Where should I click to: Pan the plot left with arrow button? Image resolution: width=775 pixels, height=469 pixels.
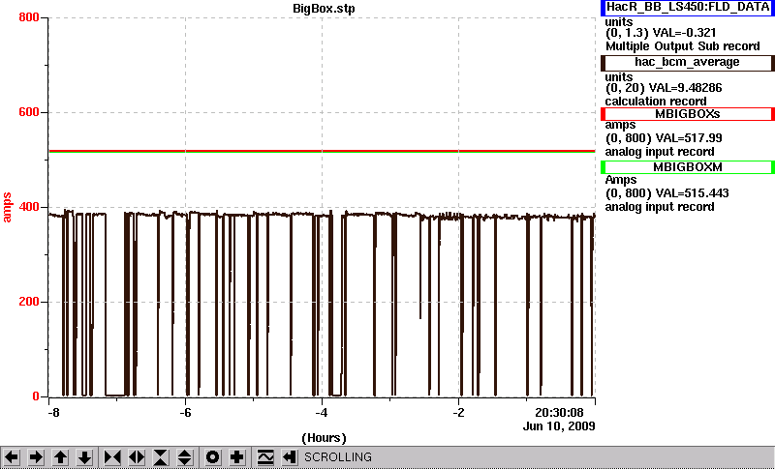click(x=12, y=457)
